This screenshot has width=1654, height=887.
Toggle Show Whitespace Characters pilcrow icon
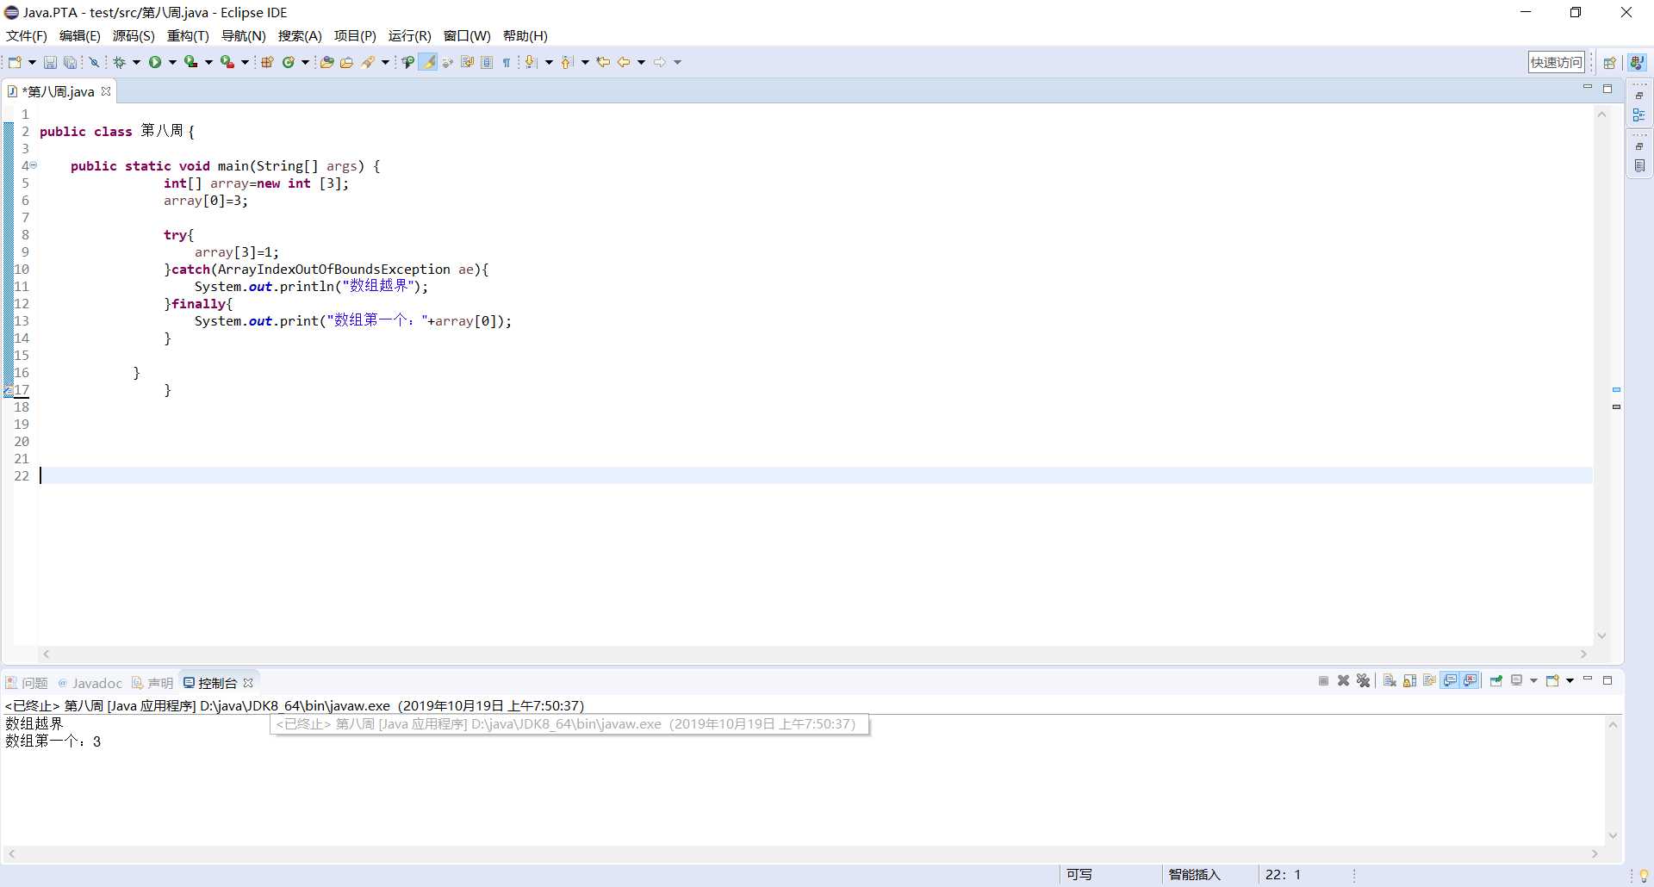pyautogui.click(x=507, y=62)
